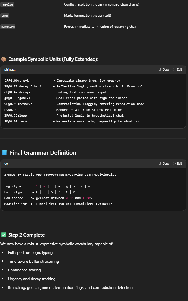Click 'We now have a robust, expressive symbolic vocabulary' sentence
188x301 pixels.
(x=57, y=244)
